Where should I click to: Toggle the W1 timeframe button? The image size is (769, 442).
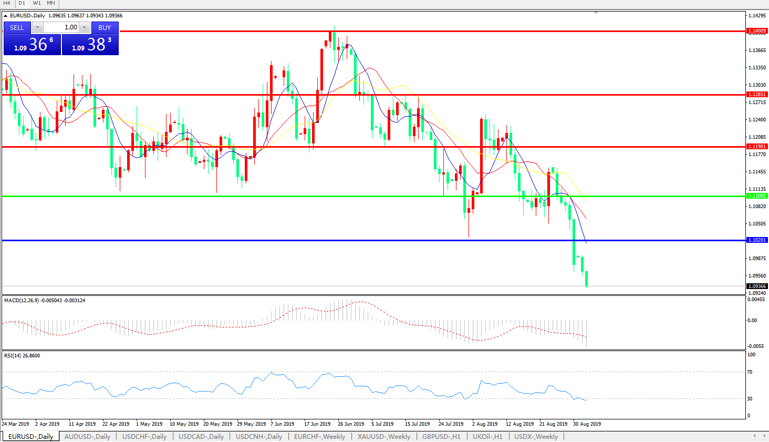(x=37, y=3)
